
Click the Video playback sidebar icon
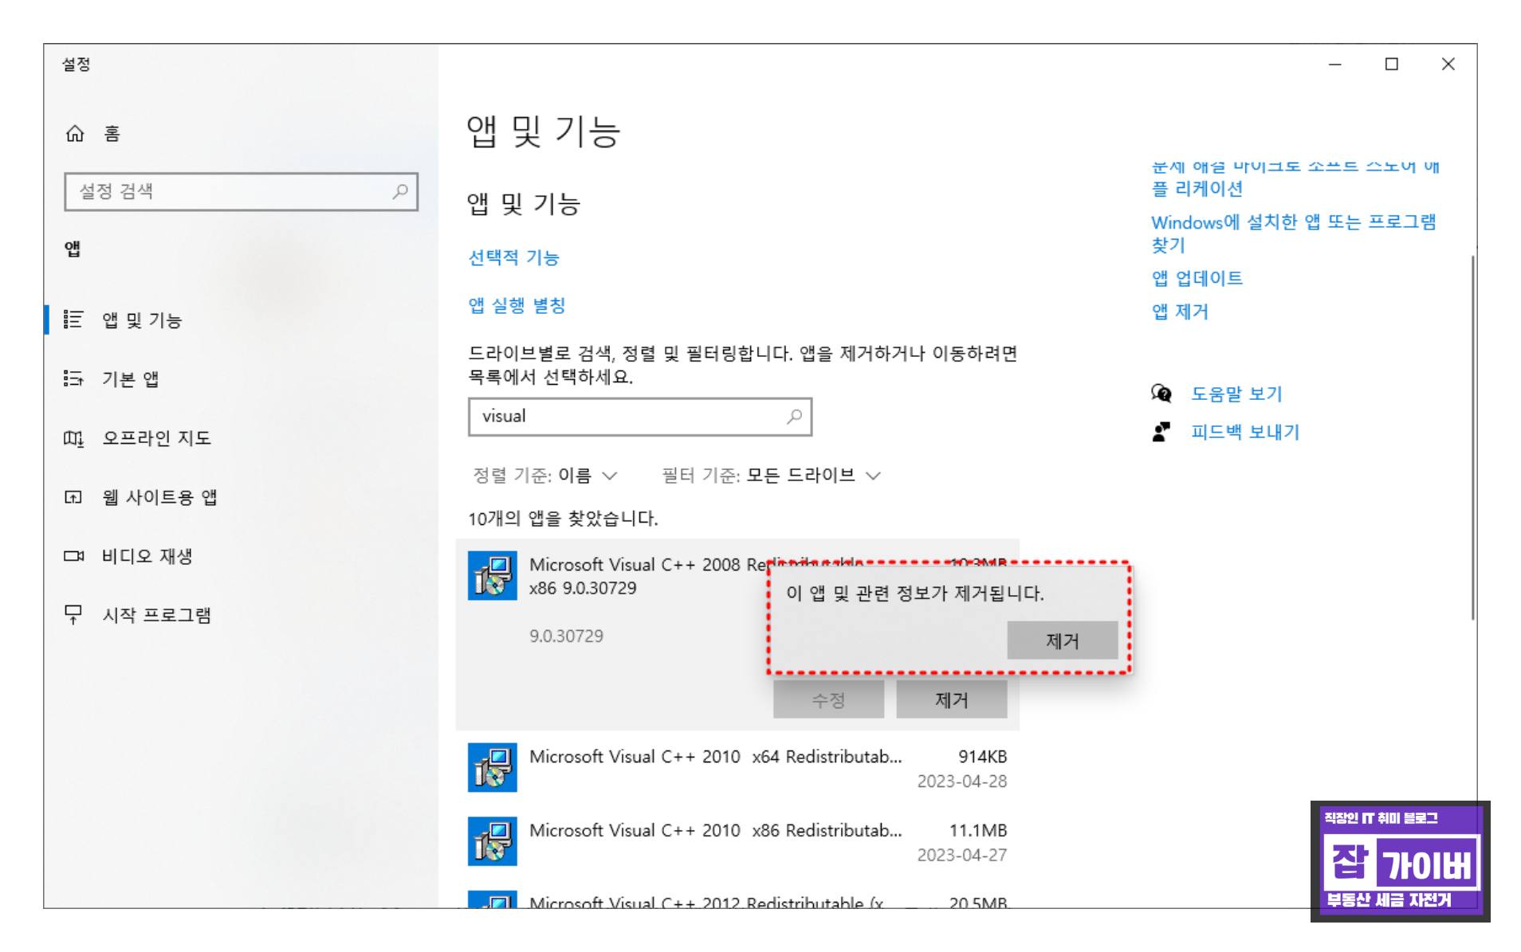click(x=73, y=556)
